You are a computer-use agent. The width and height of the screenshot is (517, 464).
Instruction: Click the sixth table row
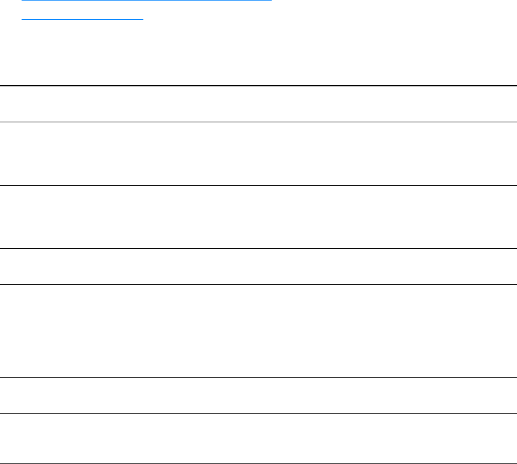click(x=258, y=395)
